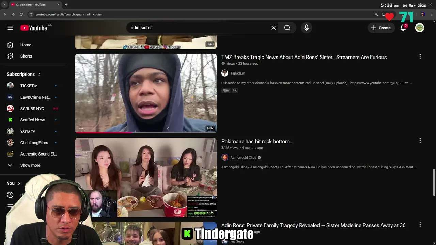Click the magnifier search button

[287, 28]
